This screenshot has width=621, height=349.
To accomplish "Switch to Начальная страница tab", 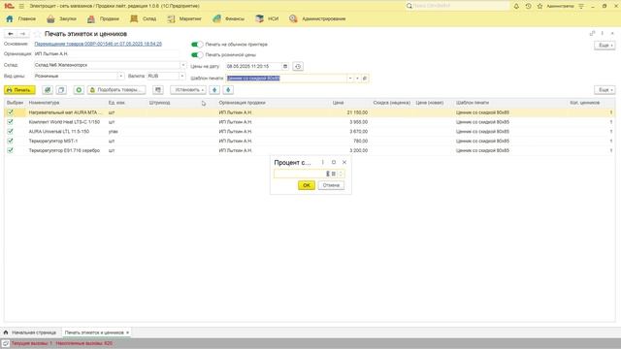I will click(30, 333).
